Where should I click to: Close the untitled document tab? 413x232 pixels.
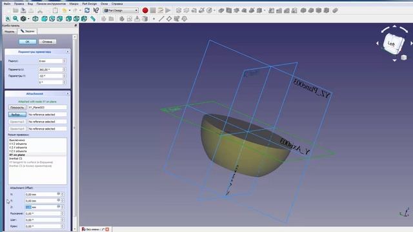[107, 229]
